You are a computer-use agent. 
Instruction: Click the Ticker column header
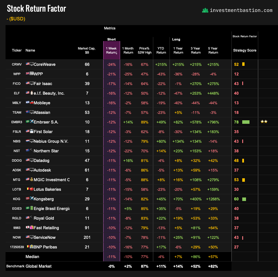coord(17,50)
